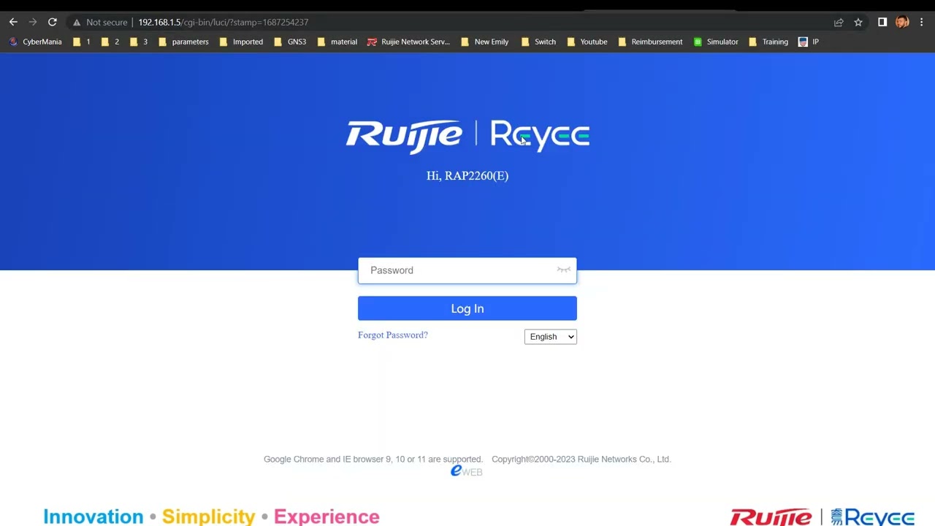Viewport: 935px width, 526px height.
Task: Open the CyberMania bookmark
Action: tap(35, 42)
